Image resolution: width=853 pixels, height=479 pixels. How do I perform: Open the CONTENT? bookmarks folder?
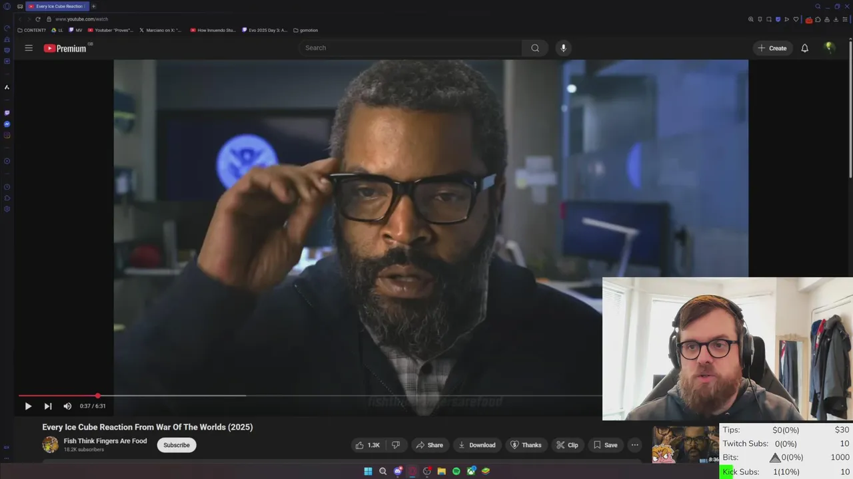pyautogui.click(x=32, y=30)
